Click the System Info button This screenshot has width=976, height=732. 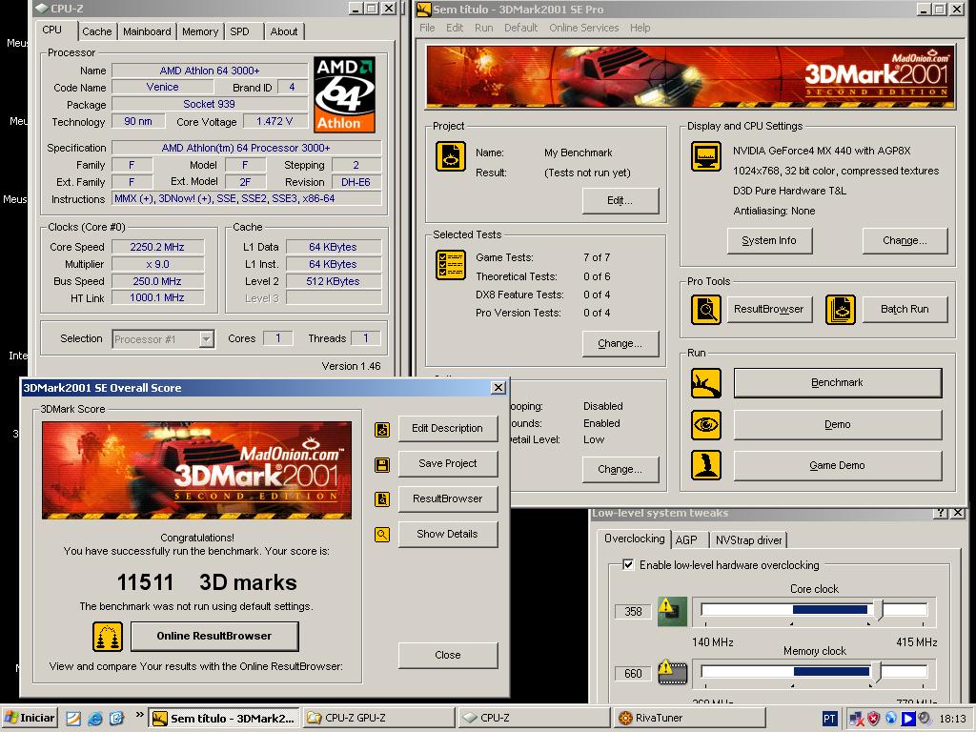769,241
